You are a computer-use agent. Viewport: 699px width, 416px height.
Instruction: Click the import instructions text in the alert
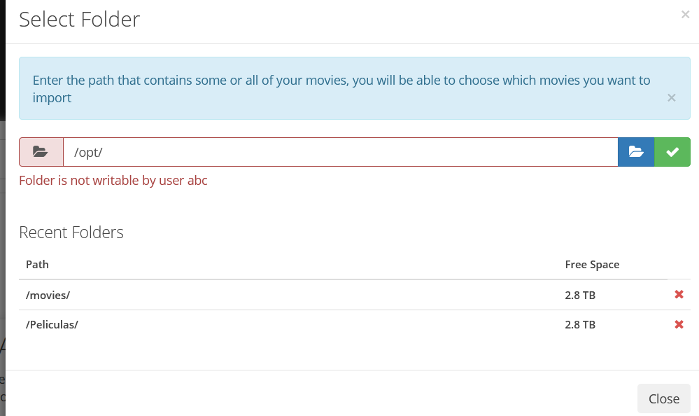click(x=341, y=88)
